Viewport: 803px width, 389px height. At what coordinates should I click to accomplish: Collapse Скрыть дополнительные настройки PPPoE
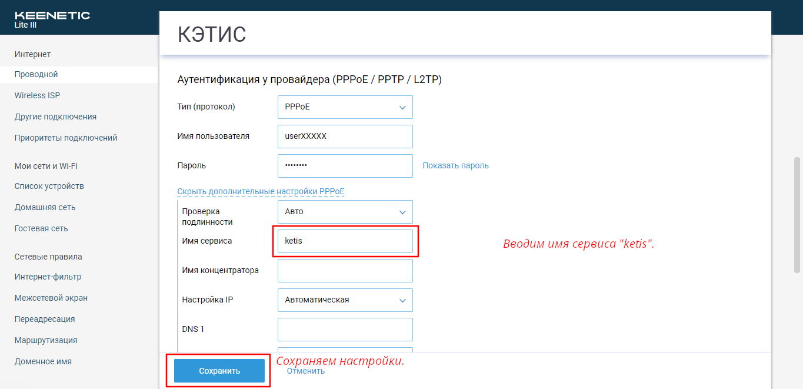pos(261,192)
